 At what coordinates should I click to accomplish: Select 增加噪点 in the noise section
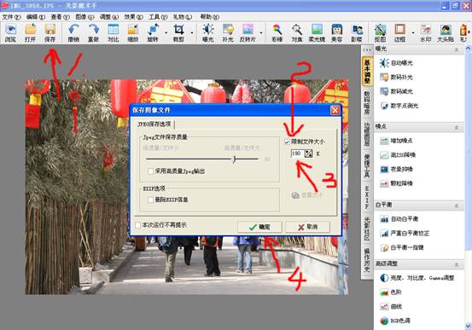pos(396,141)
